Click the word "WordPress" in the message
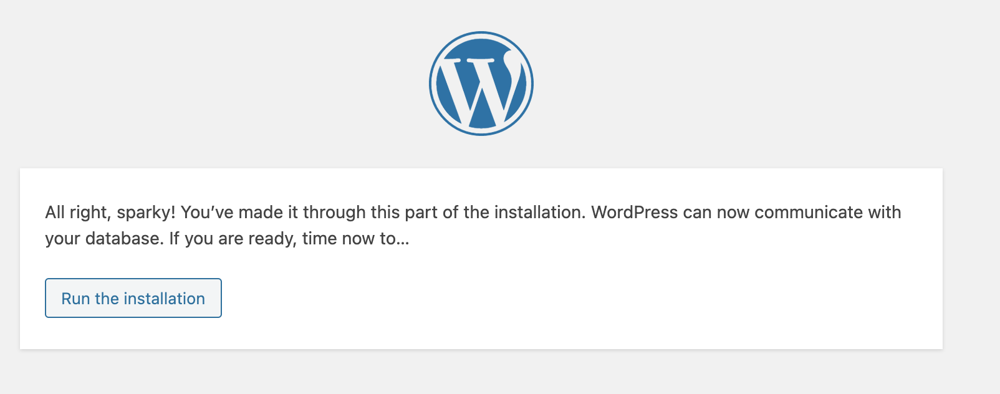Image resolution: width=1000 pixels, height=394 pixels. [634, 213]
